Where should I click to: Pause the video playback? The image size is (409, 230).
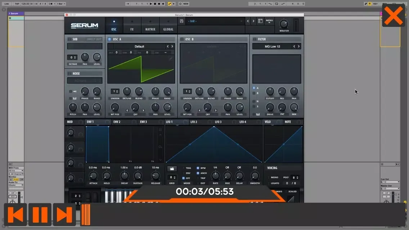coord(40,215)
